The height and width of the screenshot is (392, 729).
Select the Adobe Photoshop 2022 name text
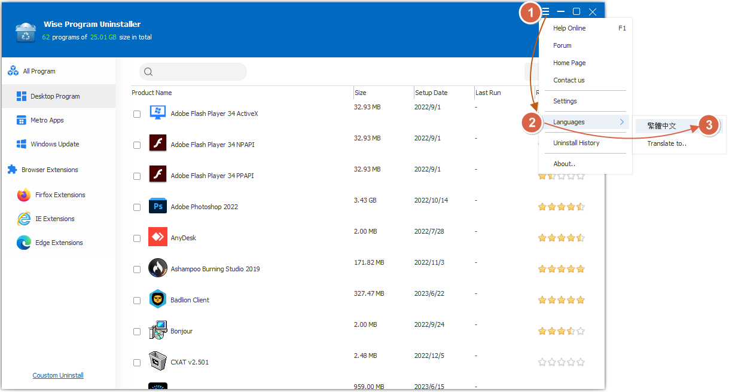(x=204, y=207)
